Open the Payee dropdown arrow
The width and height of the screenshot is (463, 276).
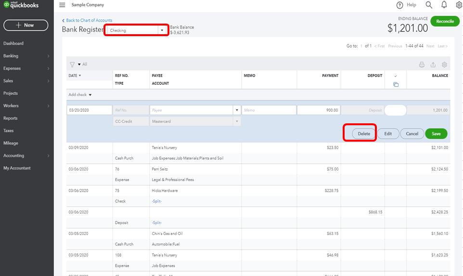[x=237, y=110]
